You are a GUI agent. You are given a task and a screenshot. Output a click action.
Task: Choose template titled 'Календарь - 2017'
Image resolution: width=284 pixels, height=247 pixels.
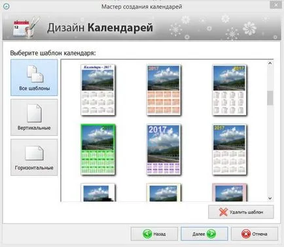pyautogui.click(x=98, y=90)
